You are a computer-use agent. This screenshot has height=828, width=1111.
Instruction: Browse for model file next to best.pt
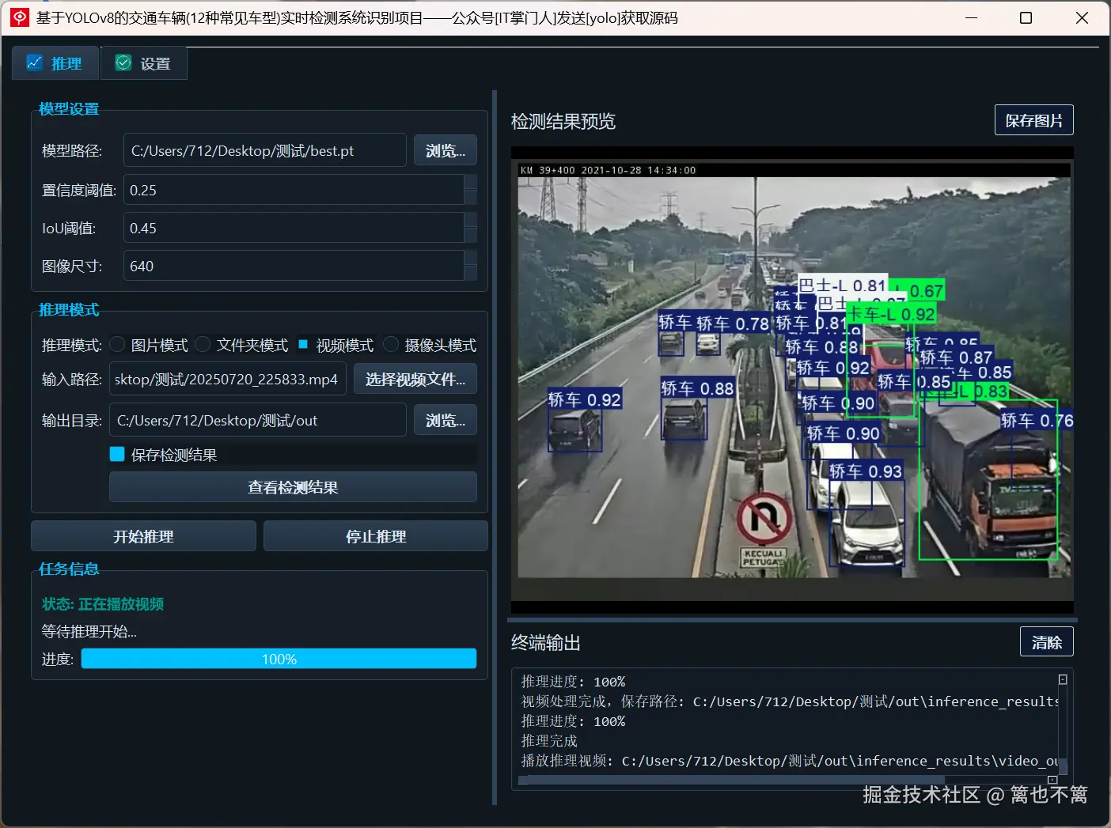(446, 150)
